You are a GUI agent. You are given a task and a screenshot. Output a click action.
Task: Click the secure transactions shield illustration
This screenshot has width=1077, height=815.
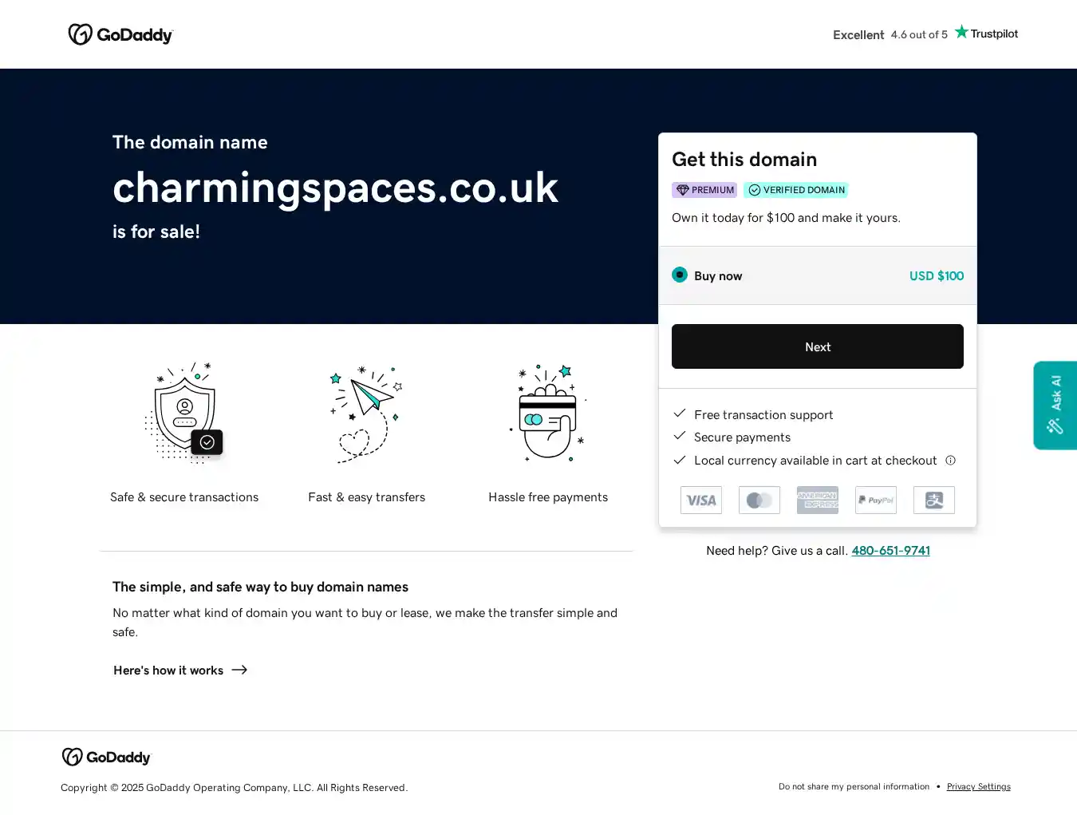(x=185, y=413)
